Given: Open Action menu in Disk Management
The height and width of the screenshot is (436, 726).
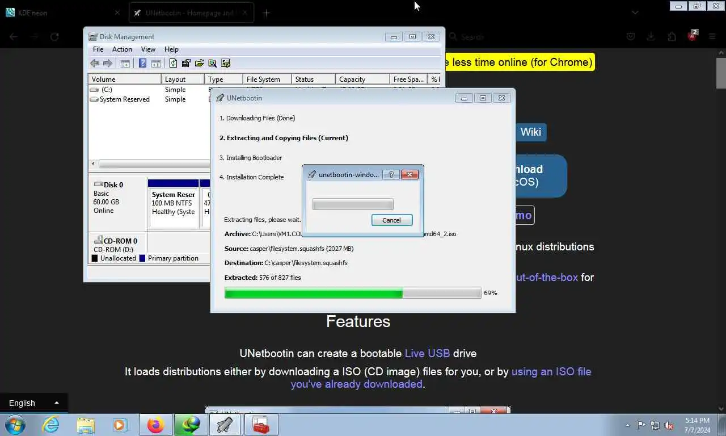Looking at the screenshot, I should (x=122, y=49).
